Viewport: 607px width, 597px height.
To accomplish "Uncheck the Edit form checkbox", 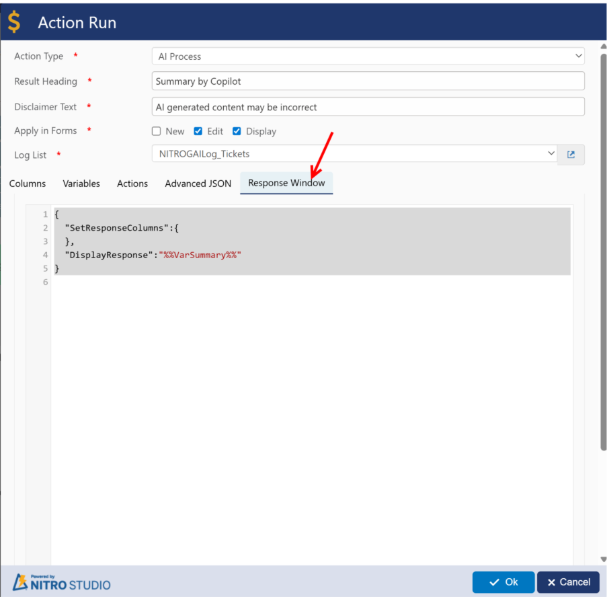I will coord(198,132).
